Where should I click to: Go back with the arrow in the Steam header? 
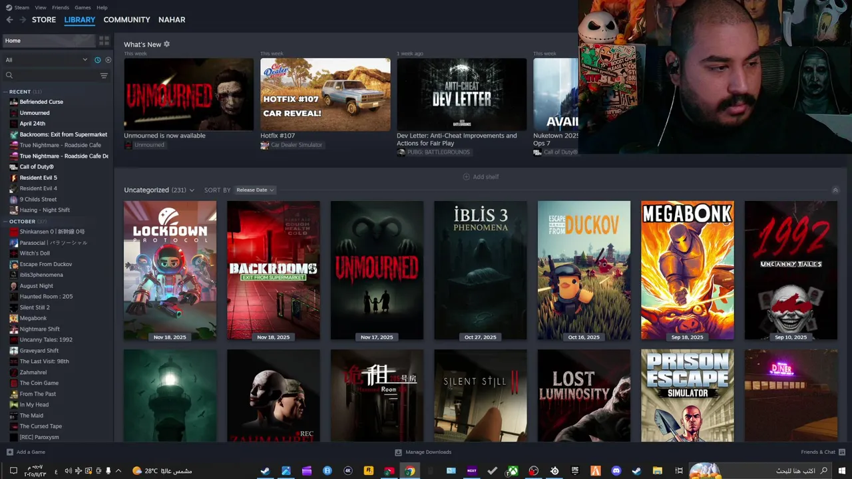9,20
